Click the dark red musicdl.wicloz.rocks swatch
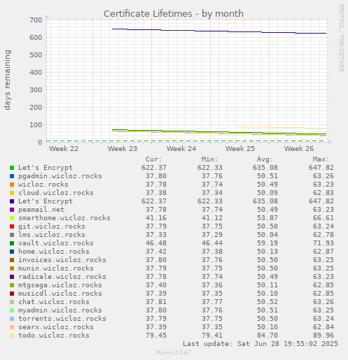The image size is (348, 360). point(12,294)
